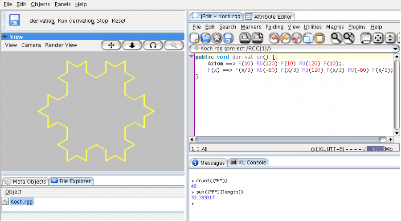Expand the Run derivation dropdown arrow
Screen dimensions: 401x221
tap(93, 24)
